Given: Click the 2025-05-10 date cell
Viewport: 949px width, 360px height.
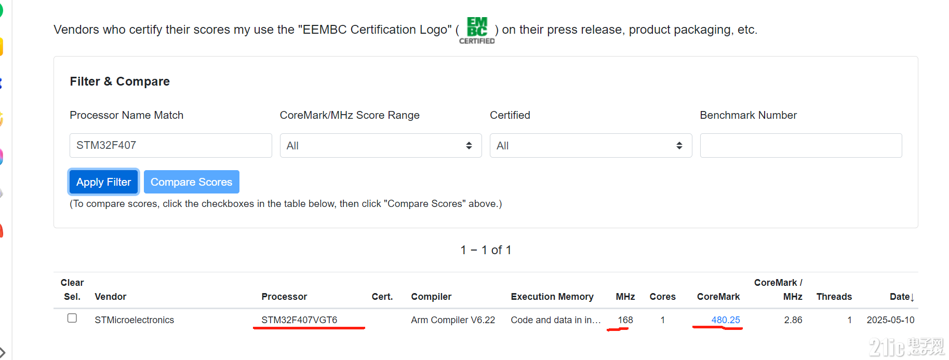Looking at the screenshot, I should tap(890, 320).
